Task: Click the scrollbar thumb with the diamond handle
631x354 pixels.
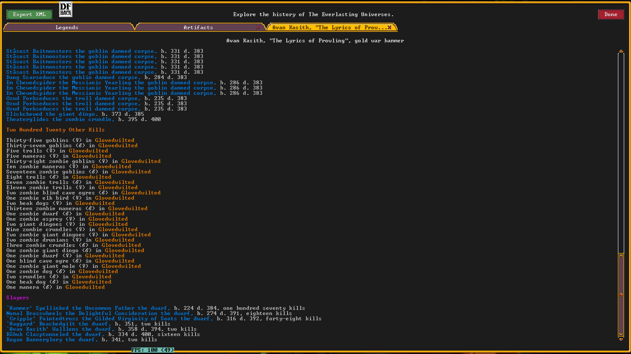Action: [x=621, y=295]
